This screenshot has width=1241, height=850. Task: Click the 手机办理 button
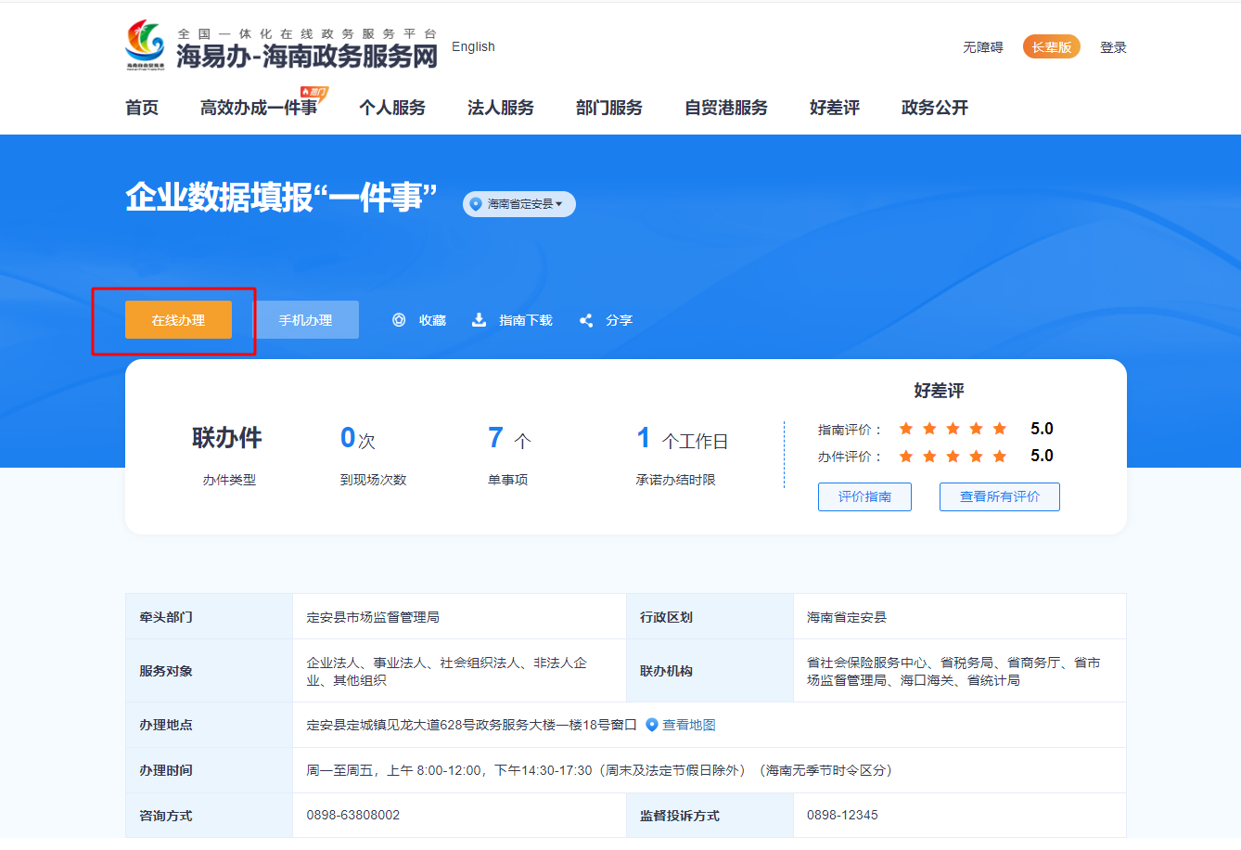point(306,320)
